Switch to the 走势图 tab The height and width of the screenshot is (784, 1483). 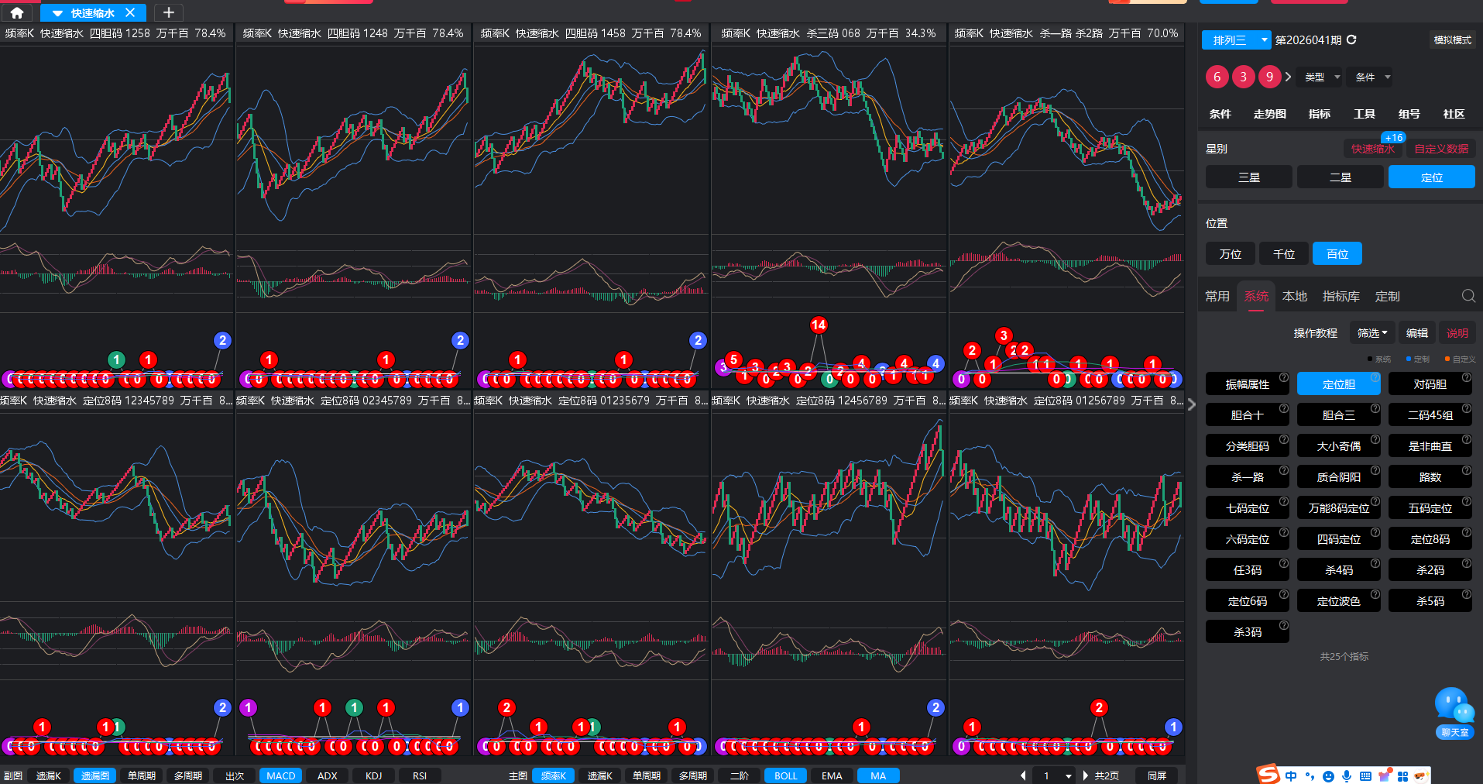(1269, 114)
